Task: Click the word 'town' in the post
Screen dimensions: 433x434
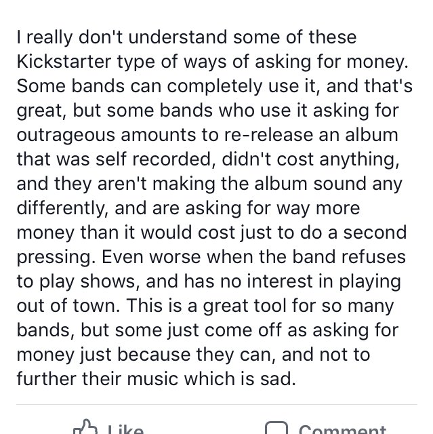Action: pos(94,306)
